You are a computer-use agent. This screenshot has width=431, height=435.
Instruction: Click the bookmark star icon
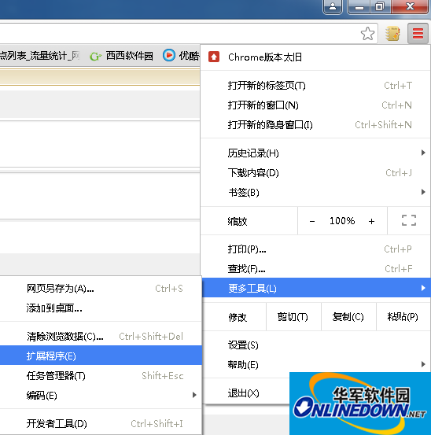[x=367, y=34]
